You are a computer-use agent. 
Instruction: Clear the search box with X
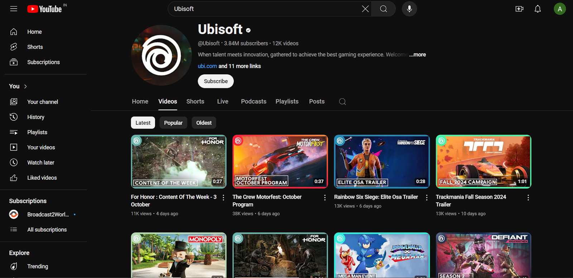[365, 9]
